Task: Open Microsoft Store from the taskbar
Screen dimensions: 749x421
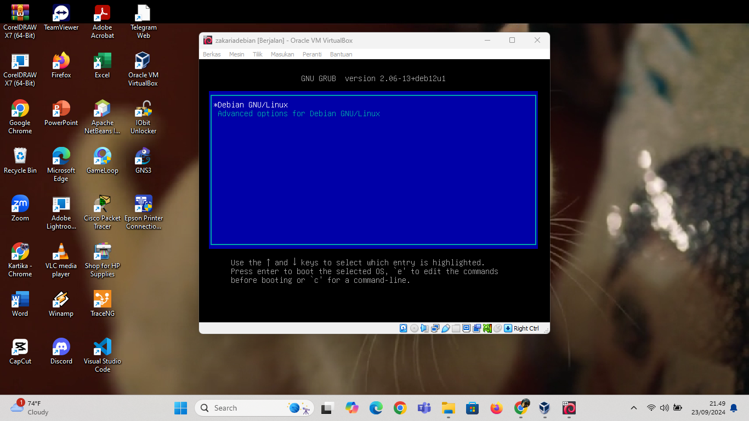Action: (x=472, y=408)
